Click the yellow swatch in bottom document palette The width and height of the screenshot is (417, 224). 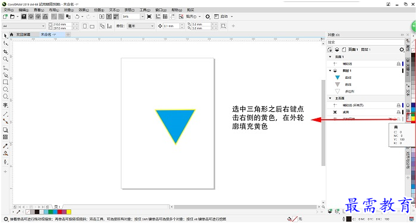[69, 212]
